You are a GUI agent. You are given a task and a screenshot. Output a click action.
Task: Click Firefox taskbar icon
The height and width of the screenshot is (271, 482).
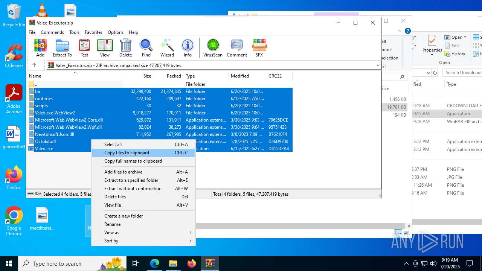(192, 263)
